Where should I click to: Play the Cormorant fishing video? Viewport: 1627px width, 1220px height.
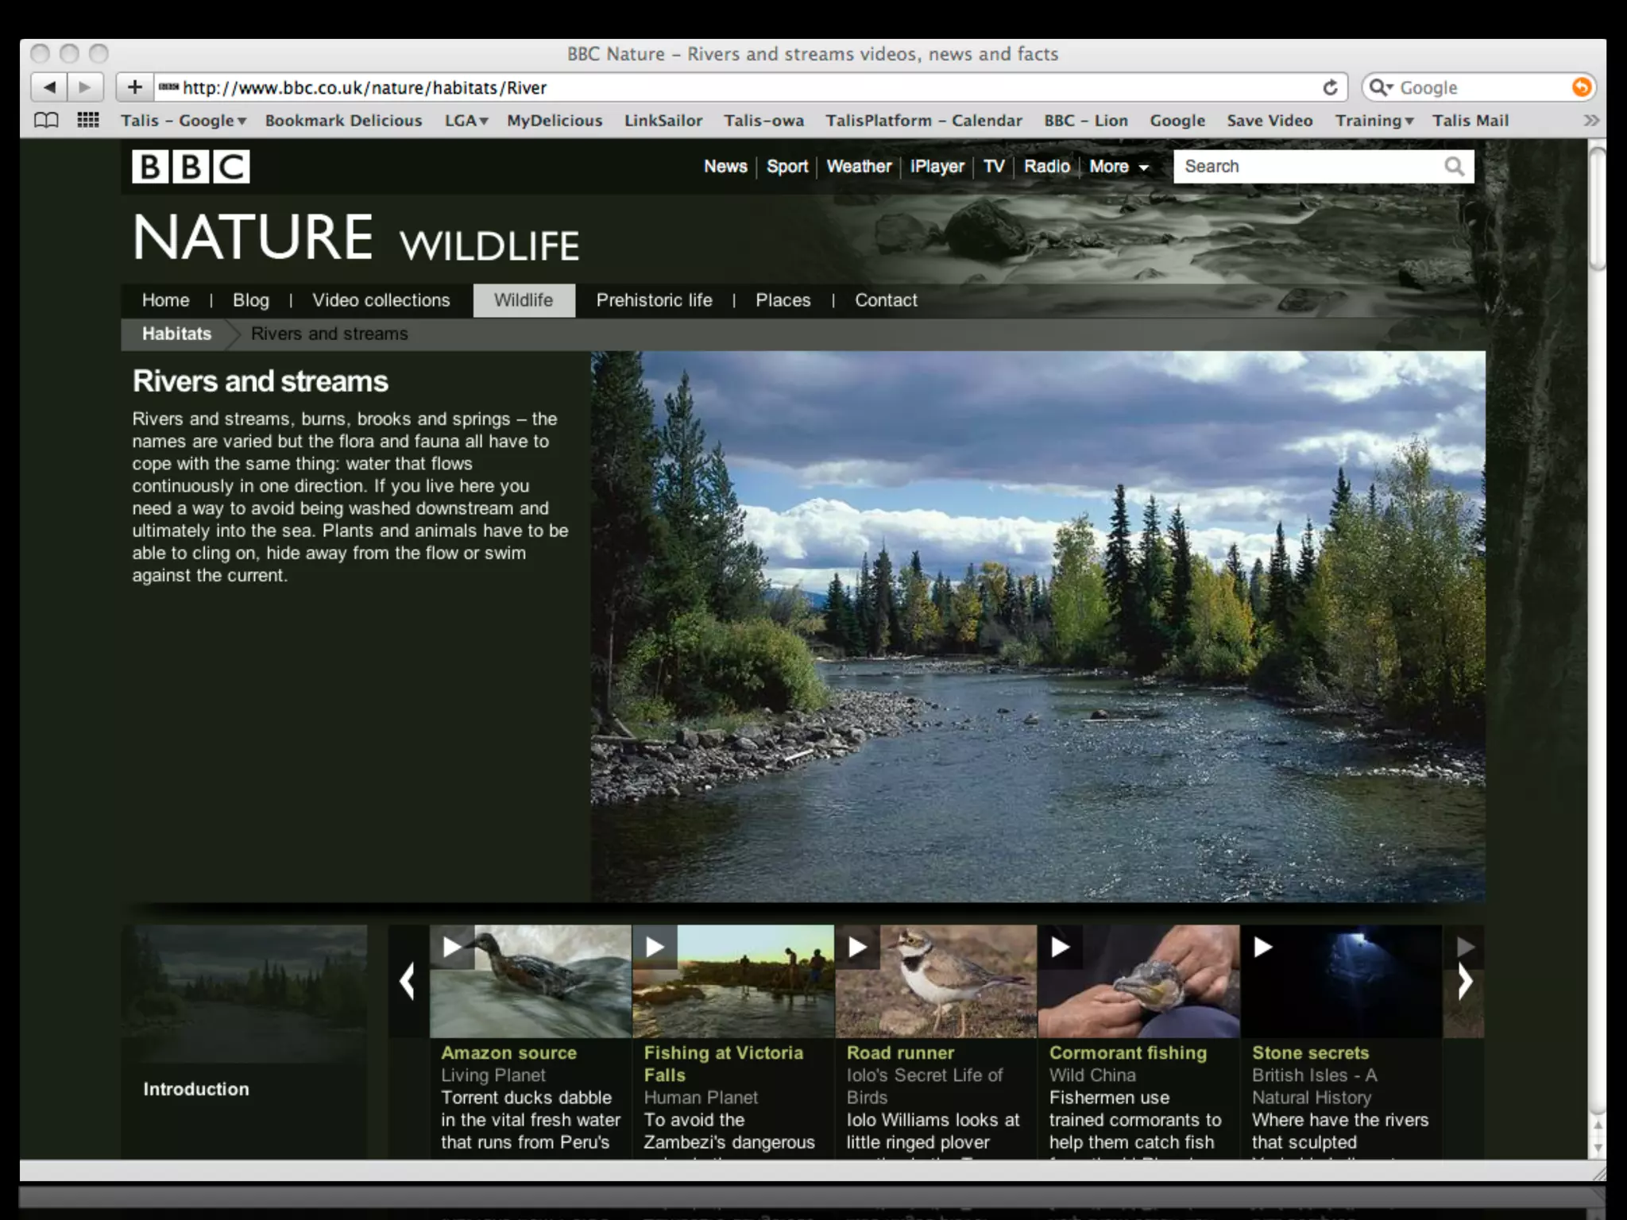[x=1061, y=947]
